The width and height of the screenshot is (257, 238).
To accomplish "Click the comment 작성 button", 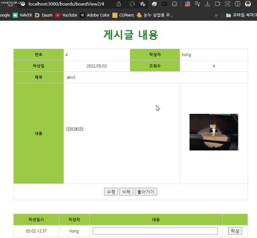I will tap(235, 231).
